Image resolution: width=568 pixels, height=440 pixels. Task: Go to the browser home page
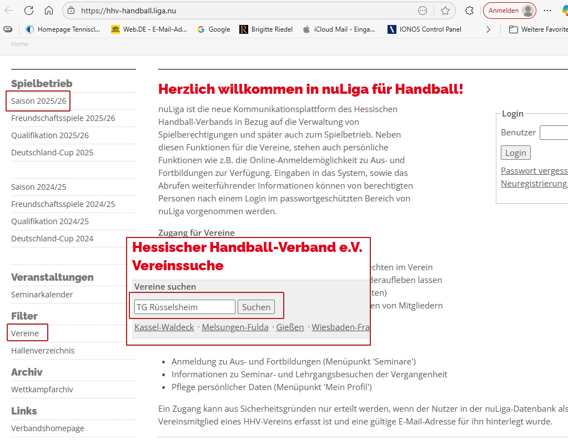coord(49,11)
